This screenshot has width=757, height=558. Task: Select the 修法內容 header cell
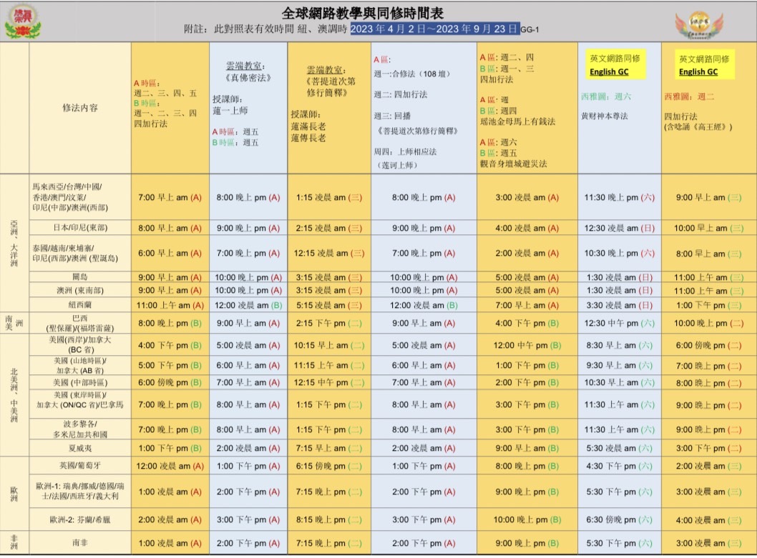pos(79,109)
